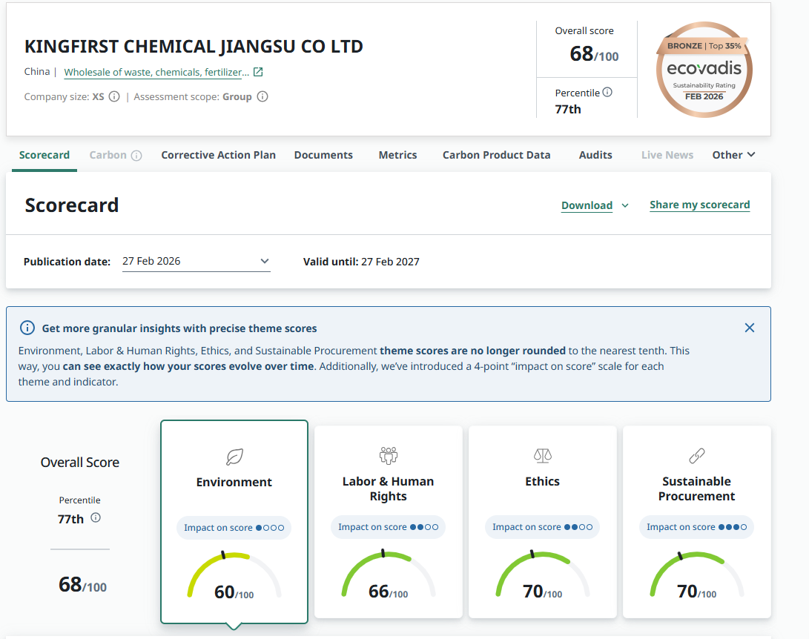The height and width of the screenshot is (639, 809).
Task: Click the Carbon tab info icon
Action: [x=136, y=156]
